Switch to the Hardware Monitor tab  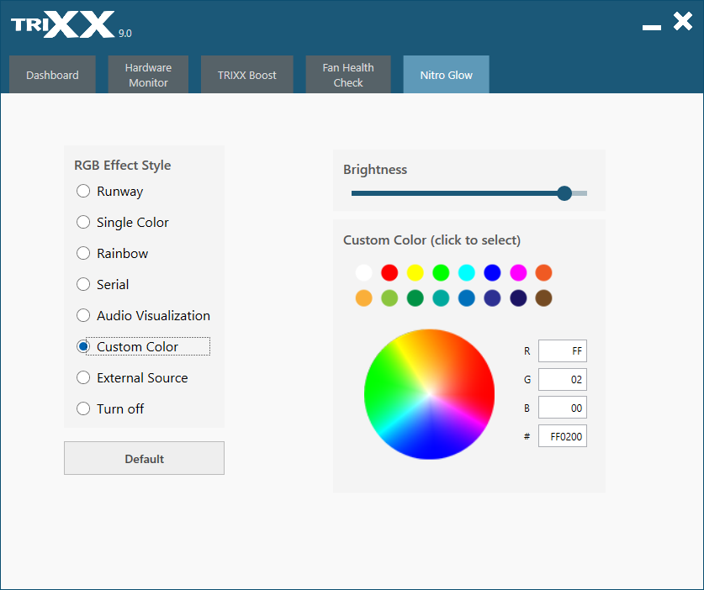point(148,75)
